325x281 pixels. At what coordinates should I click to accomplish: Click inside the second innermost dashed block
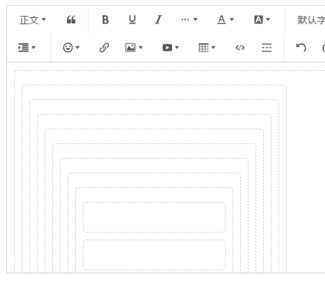154,255
